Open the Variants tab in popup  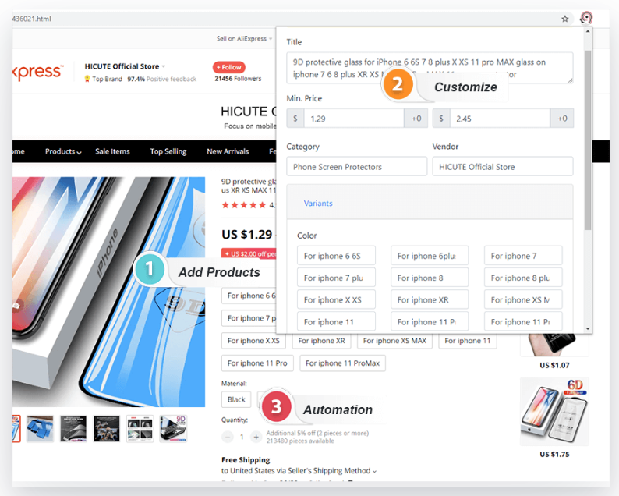(x=318, y=204)
